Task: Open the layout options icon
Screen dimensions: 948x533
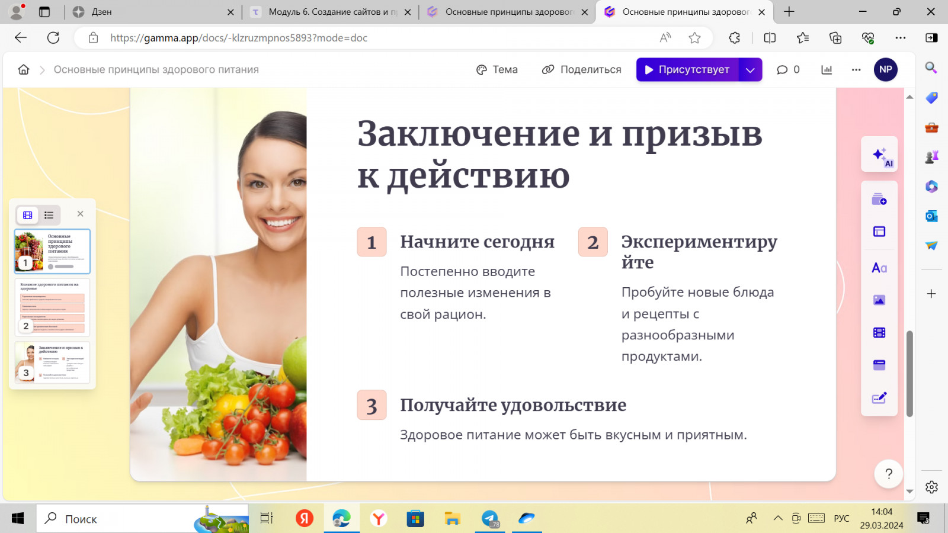Action: [x=879, y=232]
